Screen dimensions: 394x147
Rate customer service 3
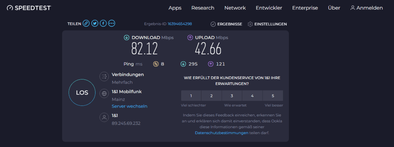pos(232,96)
